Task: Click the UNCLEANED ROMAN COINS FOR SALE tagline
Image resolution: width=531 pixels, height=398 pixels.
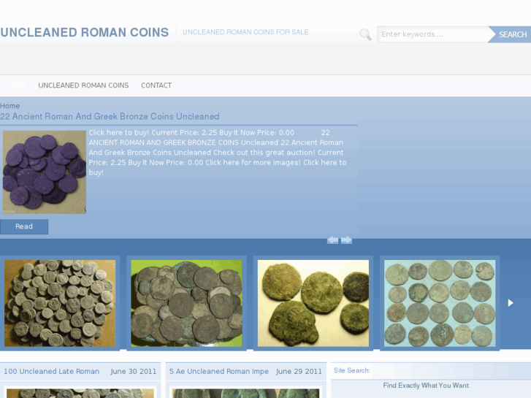Action: coord(245,32)
